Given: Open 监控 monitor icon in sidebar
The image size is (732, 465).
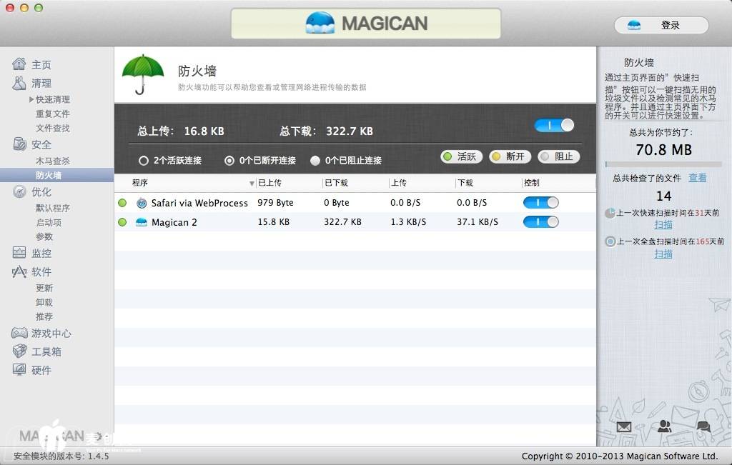Looking at the screenshot, I should 19,253.
